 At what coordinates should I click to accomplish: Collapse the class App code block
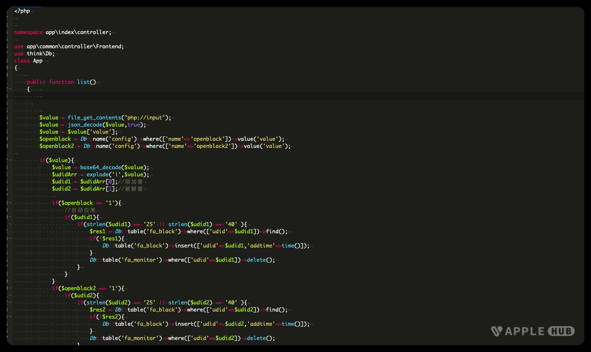click(x=10, y=68)
